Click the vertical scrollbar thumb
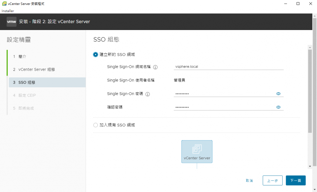Viewport: 317px width, 192px height. 310,90
